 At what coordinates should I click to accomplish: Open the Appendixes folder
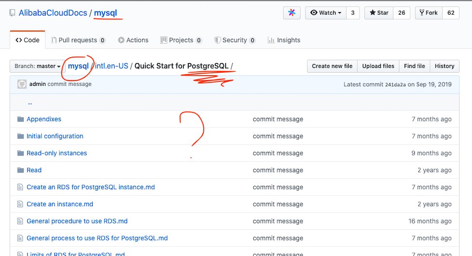[44, 119]
